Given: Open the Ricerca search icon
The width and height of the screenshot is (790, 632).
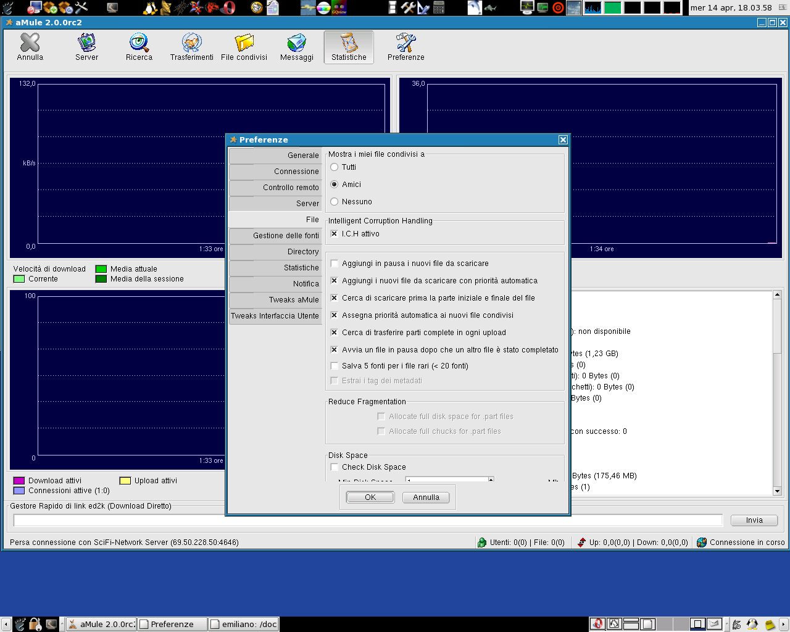Looking at the screenshot, I should coord(139,43).
